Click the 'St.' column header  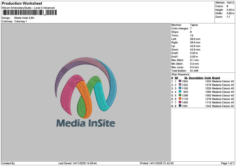point(186,78)
